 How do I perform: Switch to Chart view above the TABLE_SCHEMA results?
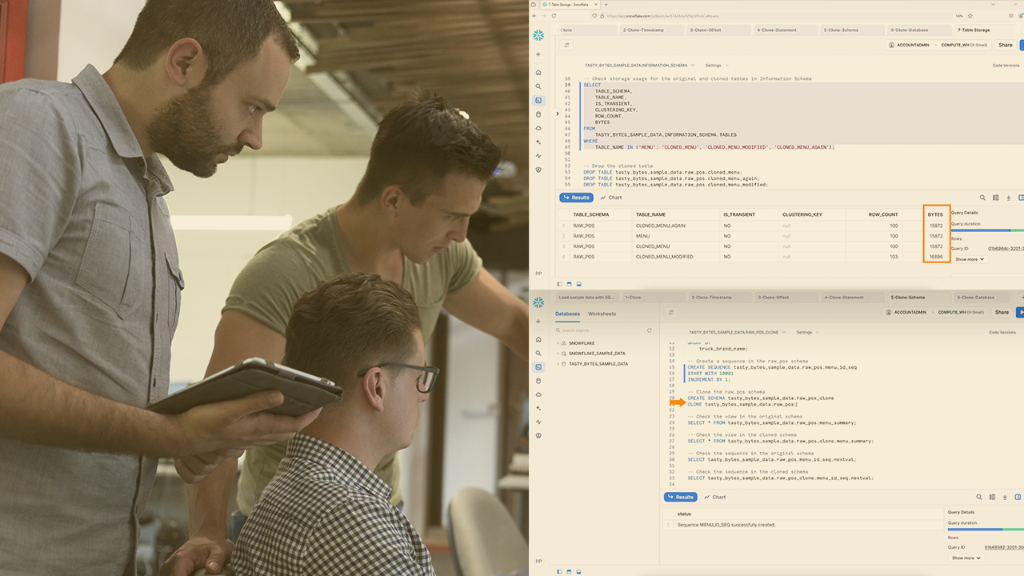click(610, 198)
